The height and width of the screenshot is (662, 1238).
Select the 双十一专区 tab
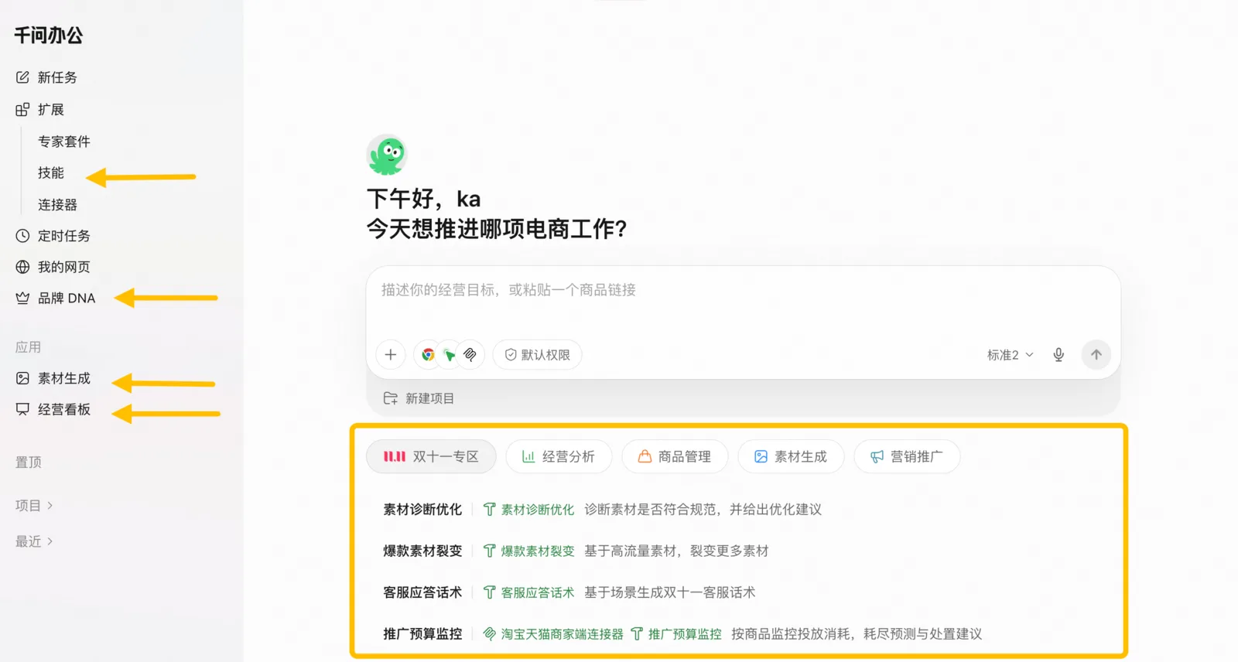(x=431, y=456)
